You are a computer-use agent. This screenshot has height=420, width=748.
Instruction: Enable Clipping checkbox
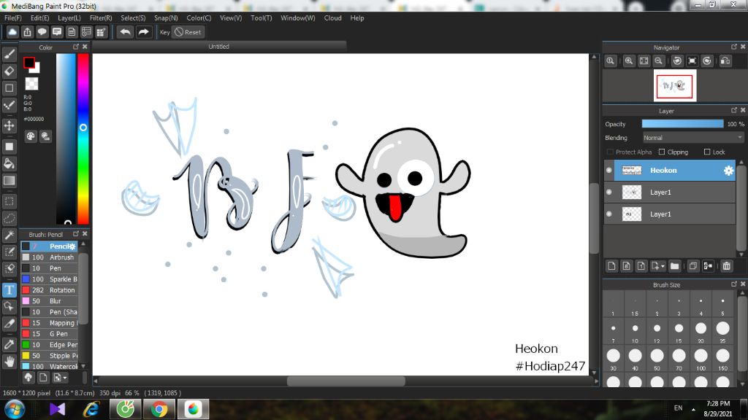click(x=662, y=152)
